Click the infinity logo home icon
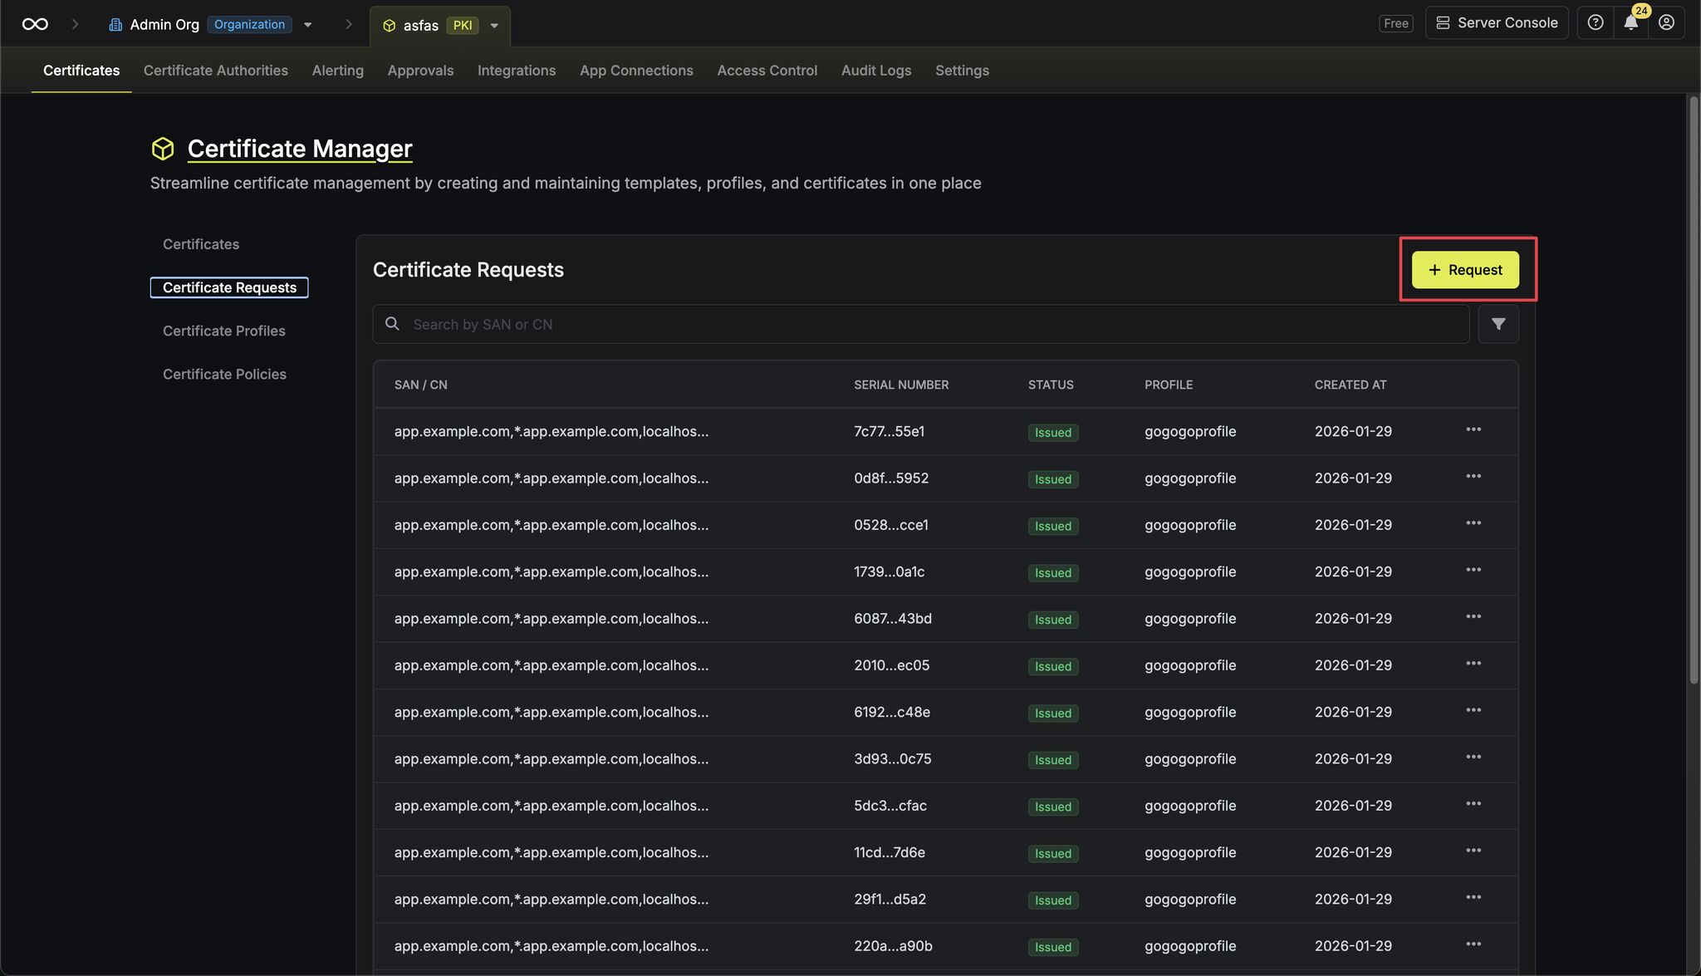This screenshot has height=976, width=1701. [35, 24]
